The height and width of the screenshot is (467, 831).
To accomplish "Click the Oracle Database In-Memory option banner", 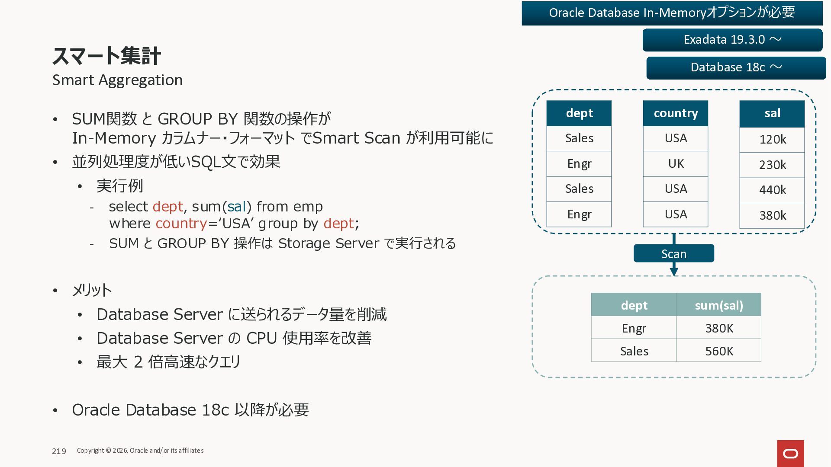I will (672, 13).
